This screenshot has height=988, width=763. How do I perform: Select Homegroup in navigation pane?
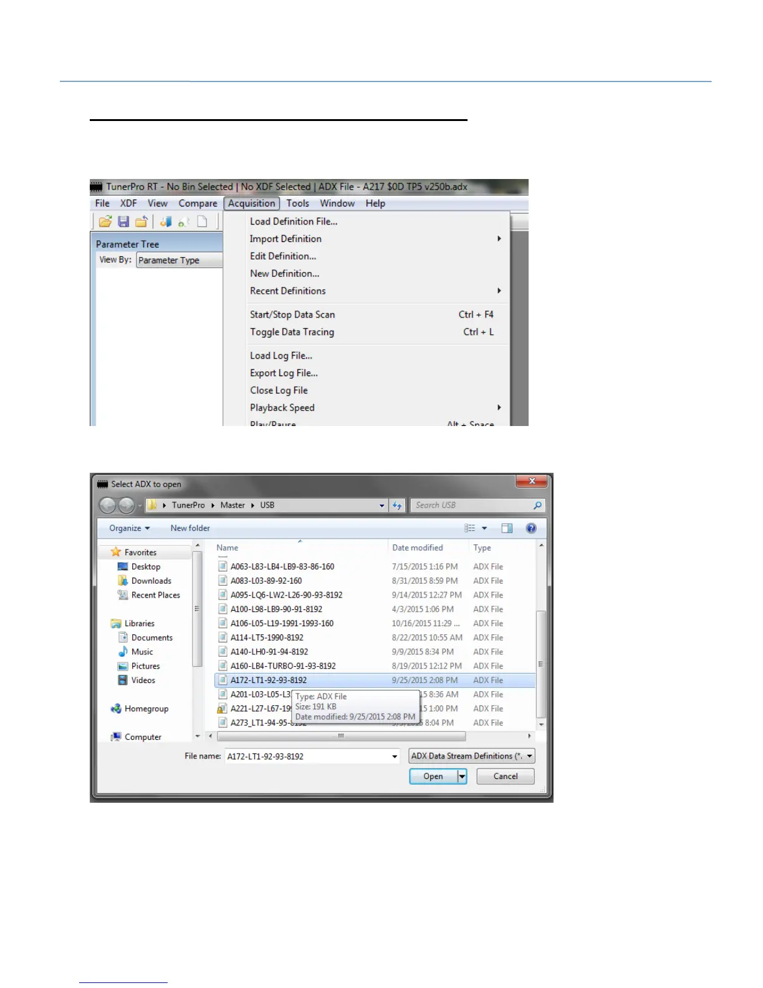pyautogui.click(x=146, y=709)
